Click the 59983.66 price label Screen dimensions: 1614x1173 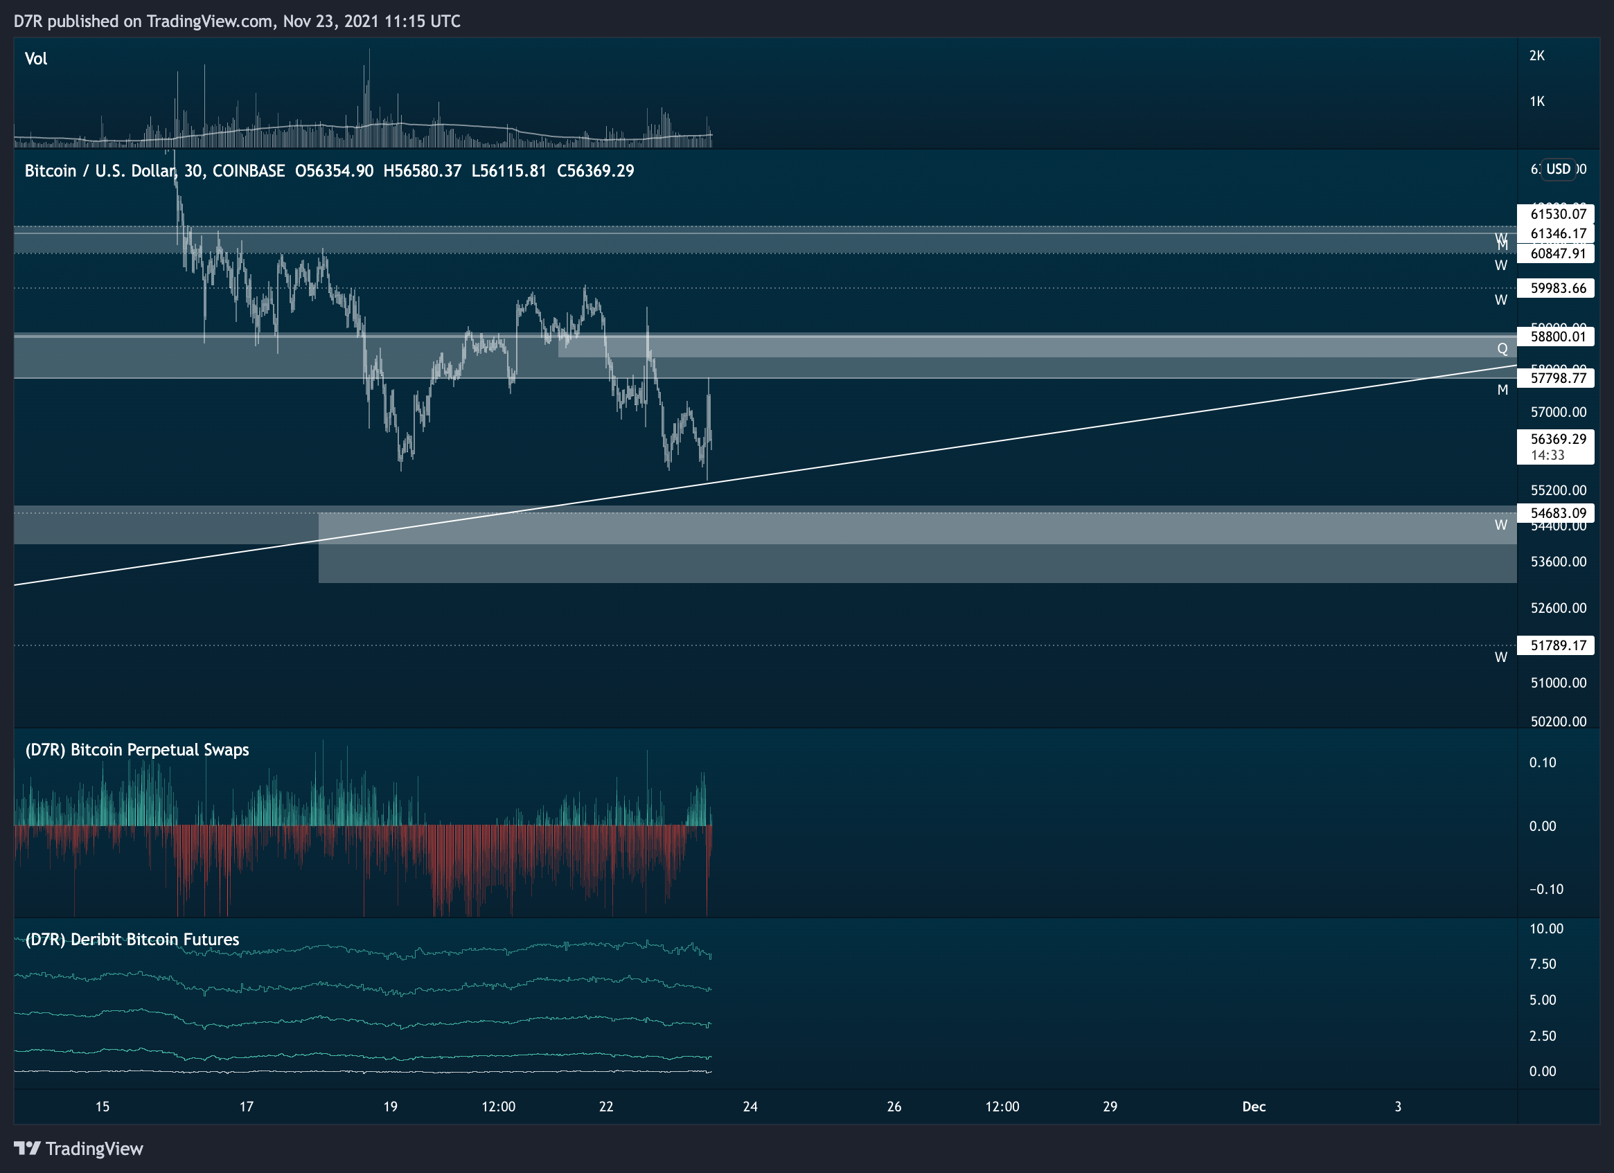(x=1556, y=288)
